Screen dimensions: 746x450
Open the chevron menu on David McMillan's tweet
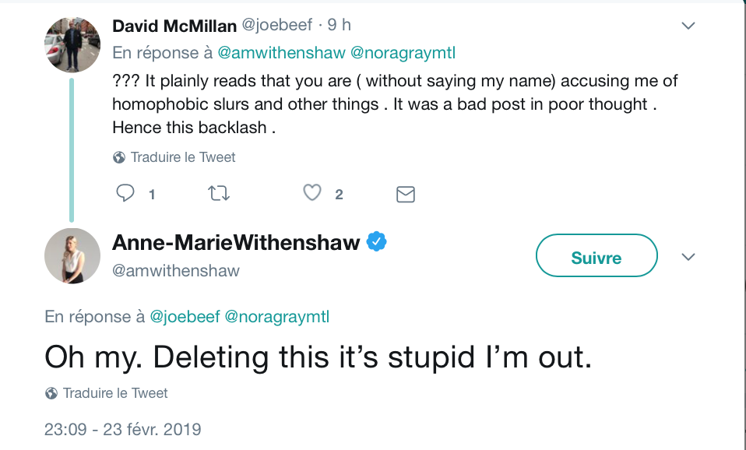[688, 26]
